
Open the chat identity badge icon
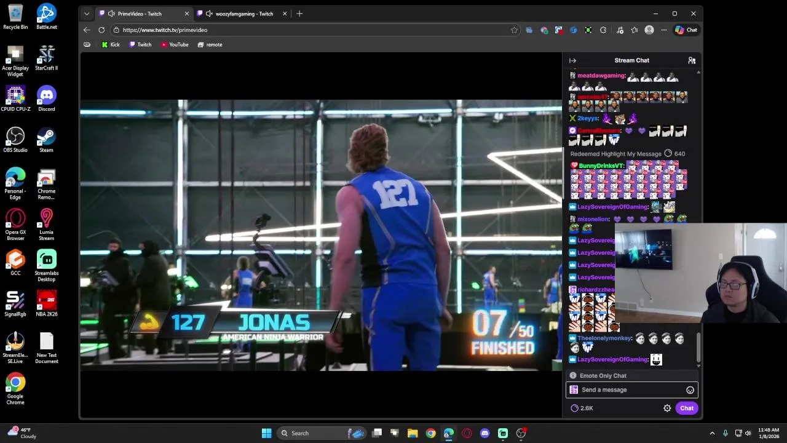coord(574,389)
